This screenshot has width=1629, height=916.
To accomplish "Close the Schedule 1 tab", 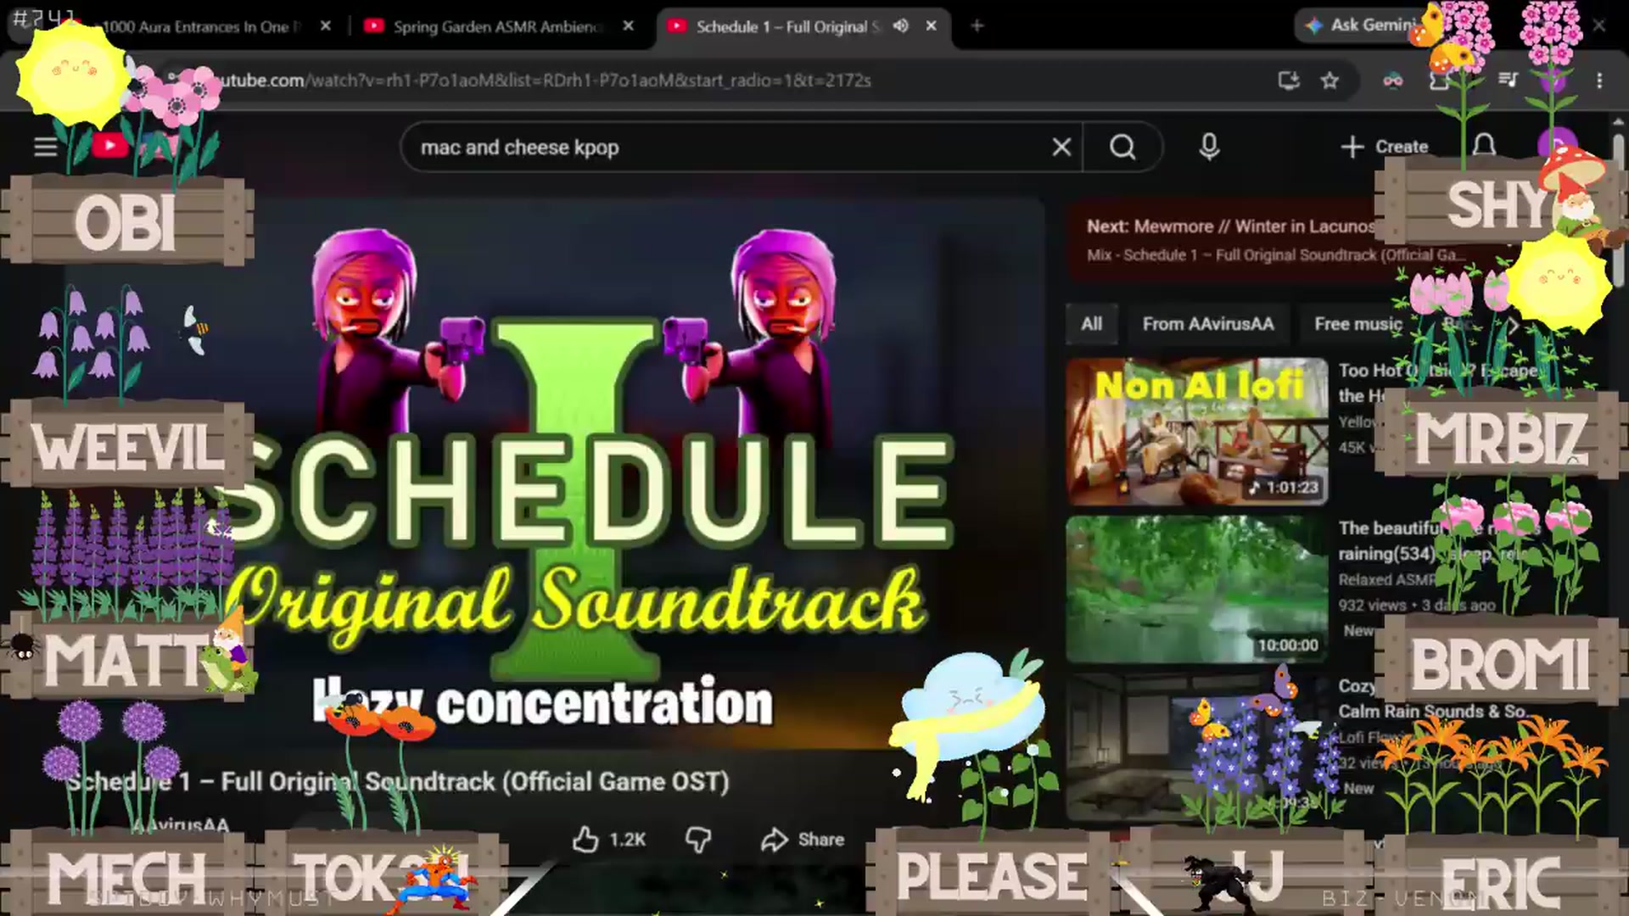I will [931, 26].
